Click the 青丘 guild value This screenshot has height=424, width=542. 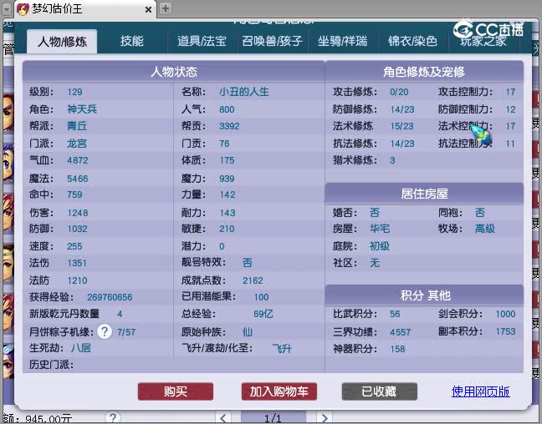[77, 126]
